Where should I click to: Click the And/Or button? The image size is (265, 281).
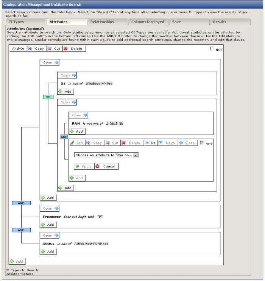[x=17, y=48]
